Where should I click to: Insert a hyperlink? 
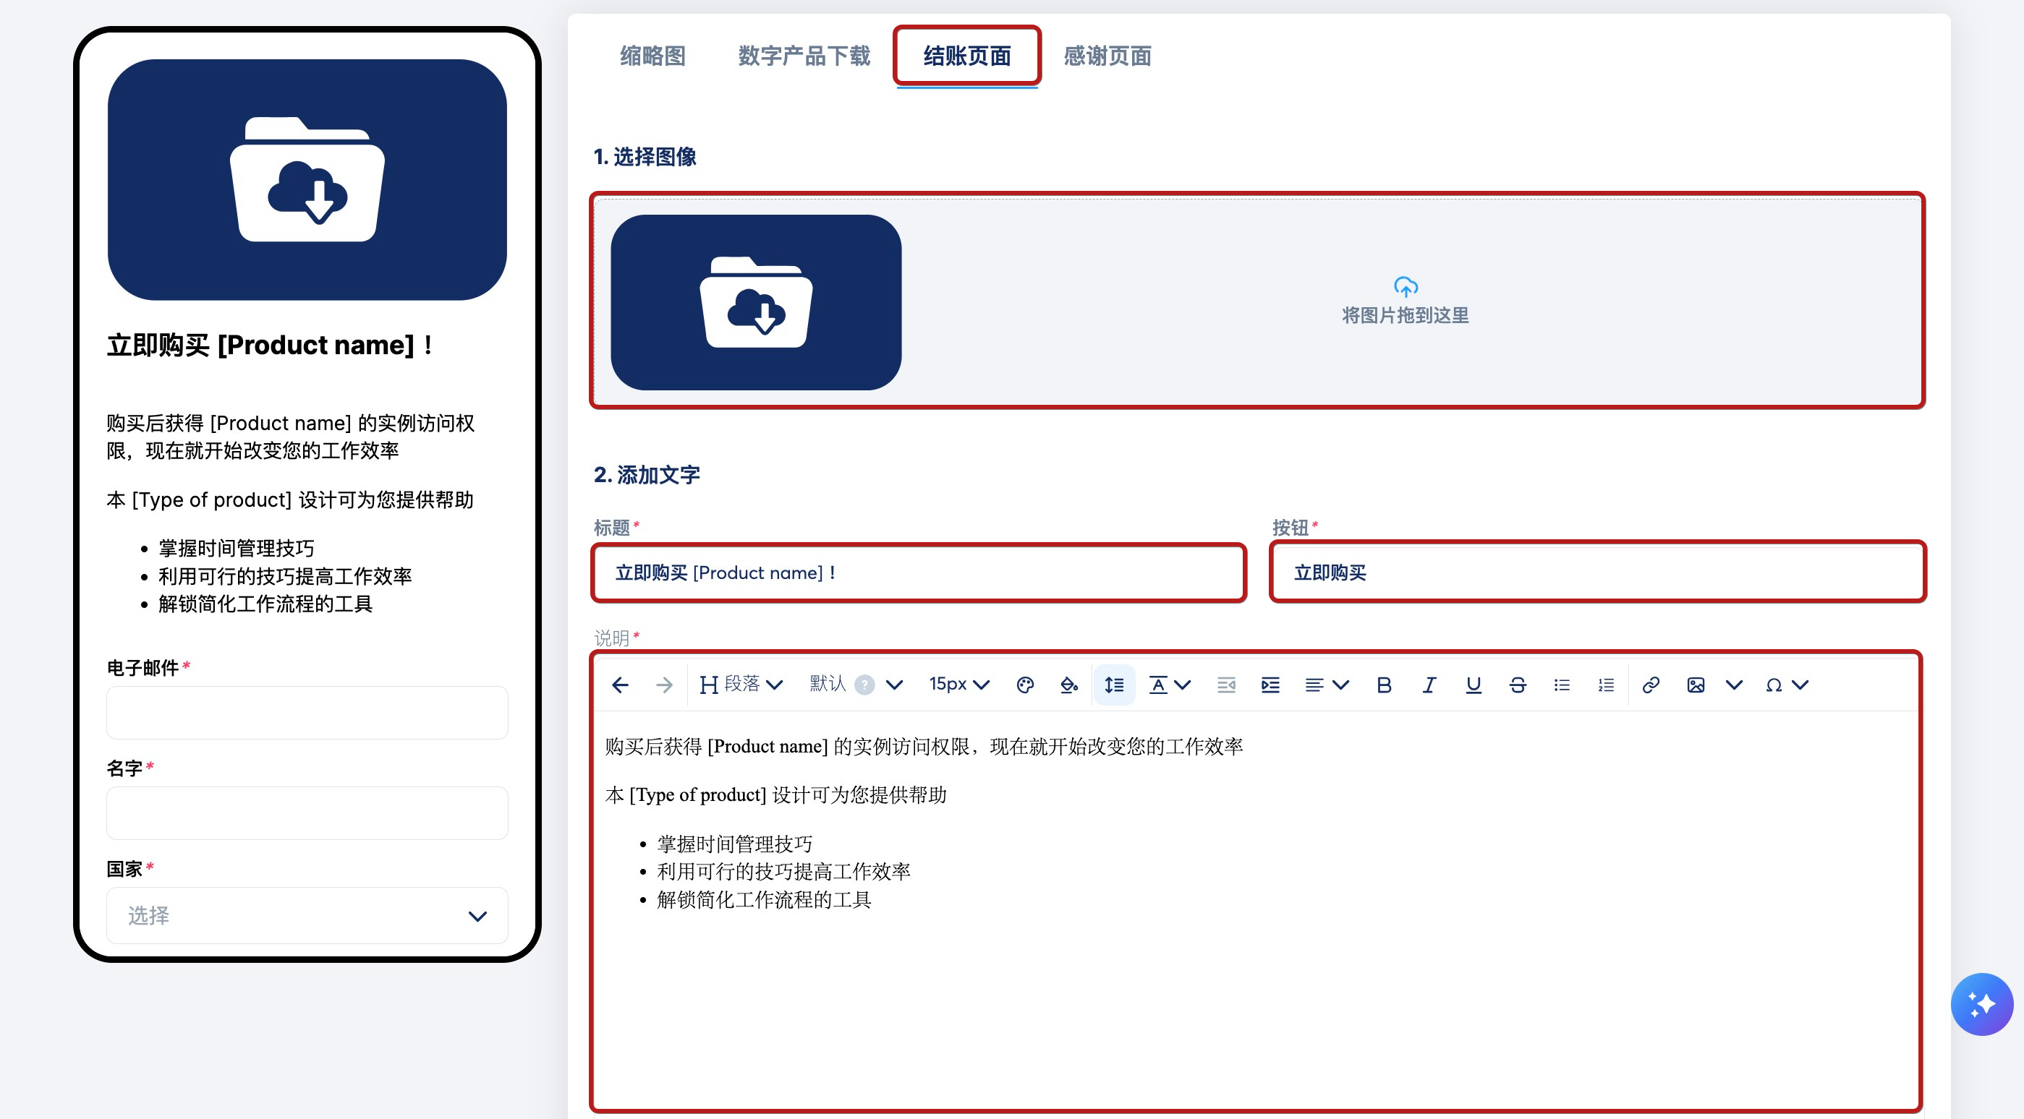pyautogui.click(x=1651, y=685)
